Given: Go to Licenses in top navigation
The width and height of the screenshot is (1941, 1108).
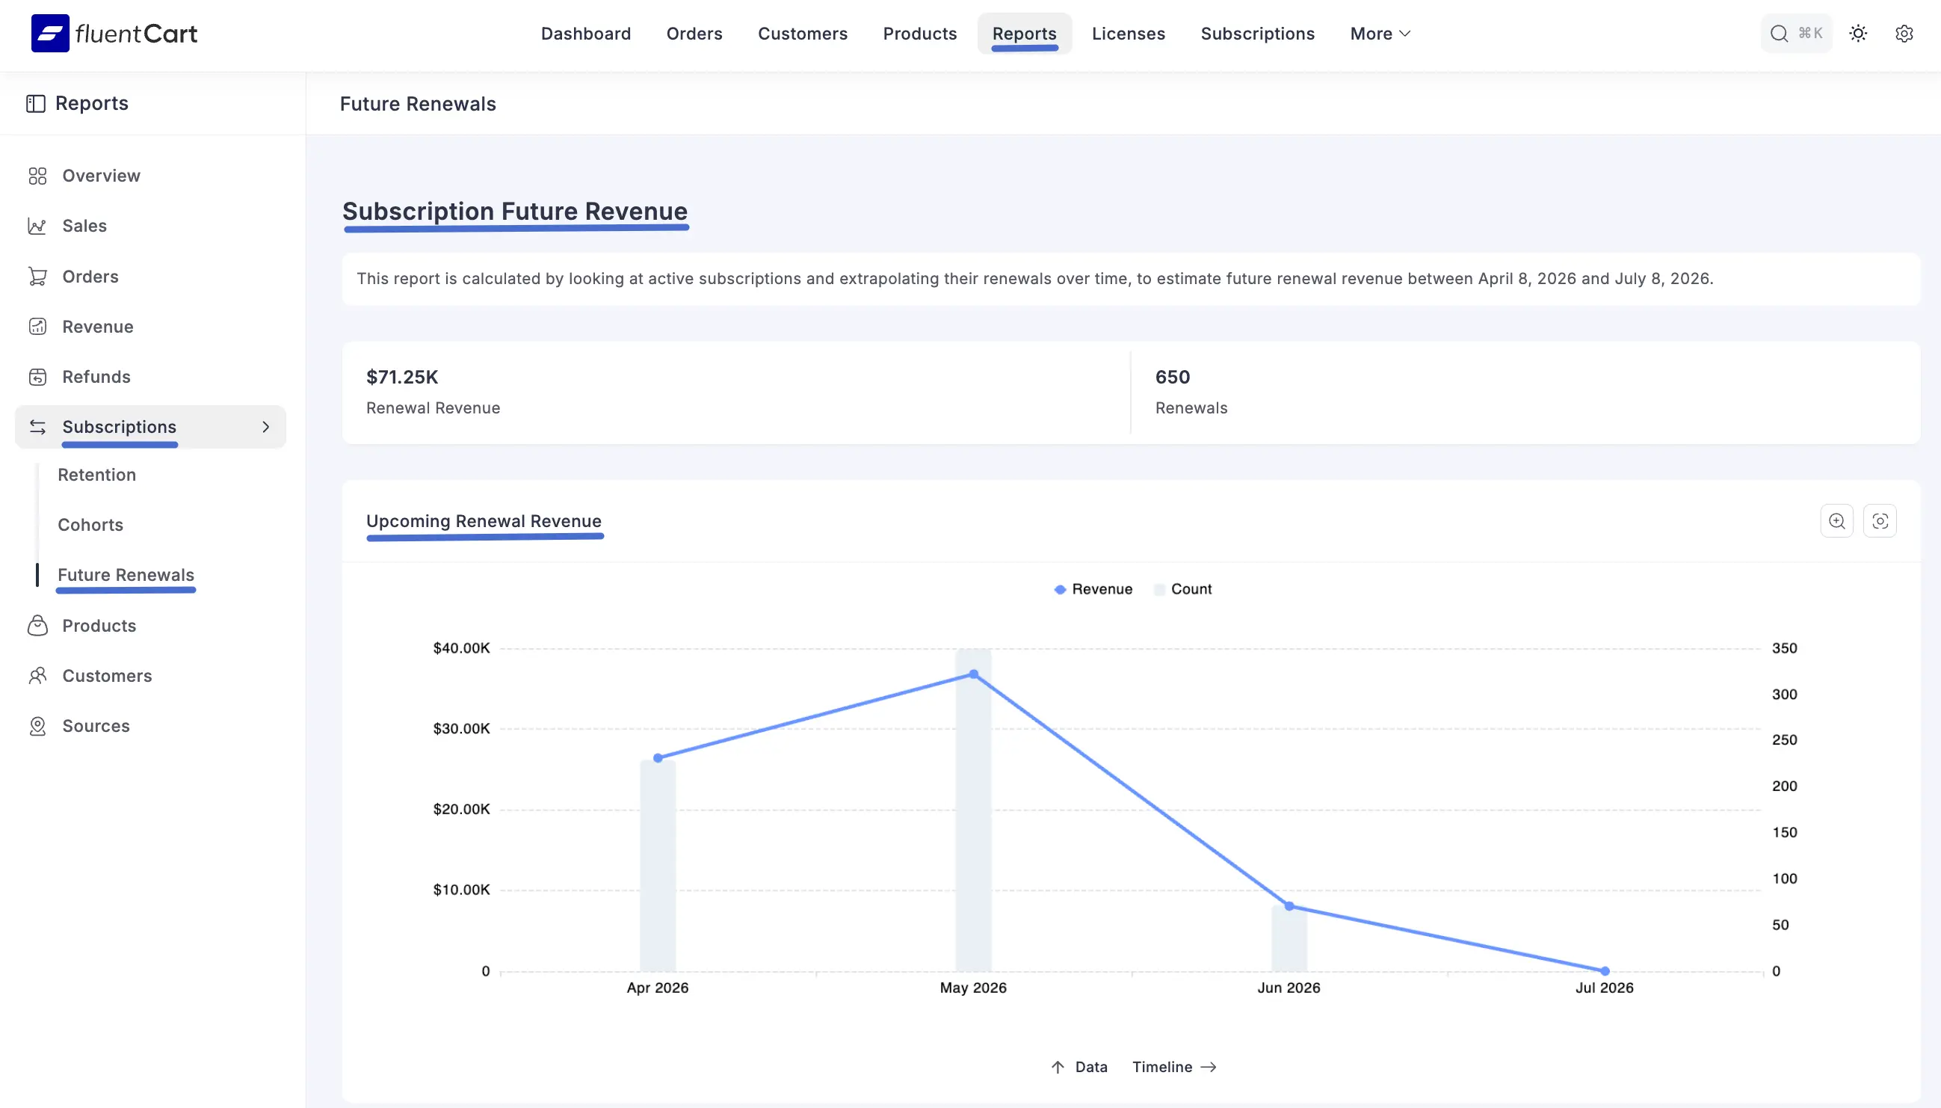Looking at the screenshot, I should tap(1128, 34).
